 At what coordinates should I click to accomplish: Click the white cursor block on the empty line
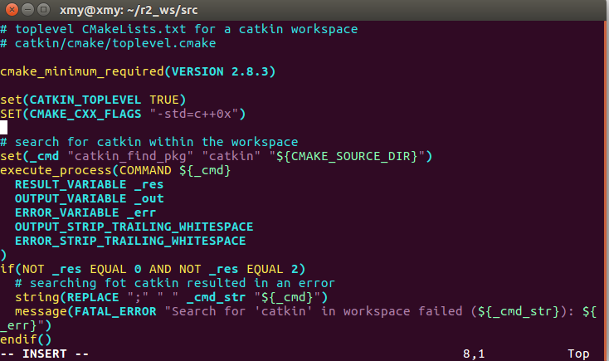[3, 128]
